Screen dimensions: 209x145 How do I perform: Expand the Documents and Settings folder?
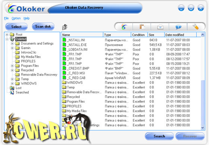pos(12,43)
